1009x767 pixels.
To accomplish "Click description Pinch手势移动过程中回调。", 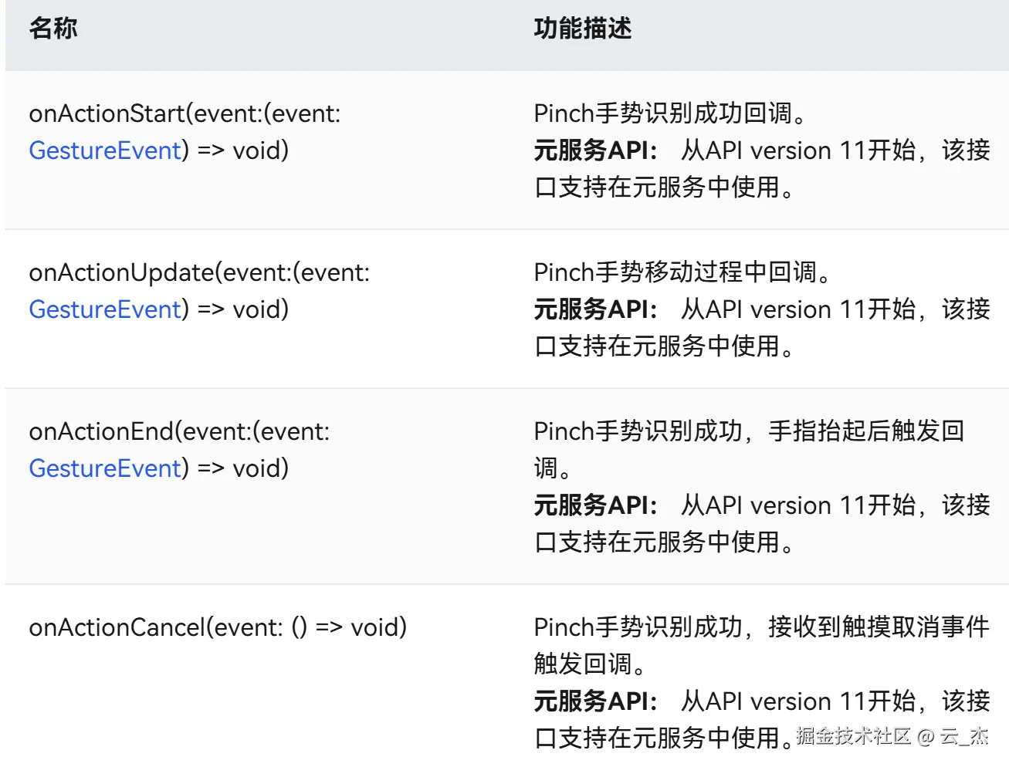I will (682, 272).
